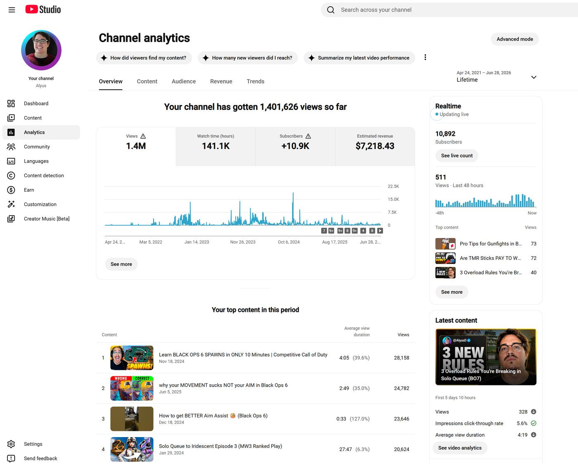Select Analytics in the sidebar
Screen dimensions: 578x464
click(41, 132)
